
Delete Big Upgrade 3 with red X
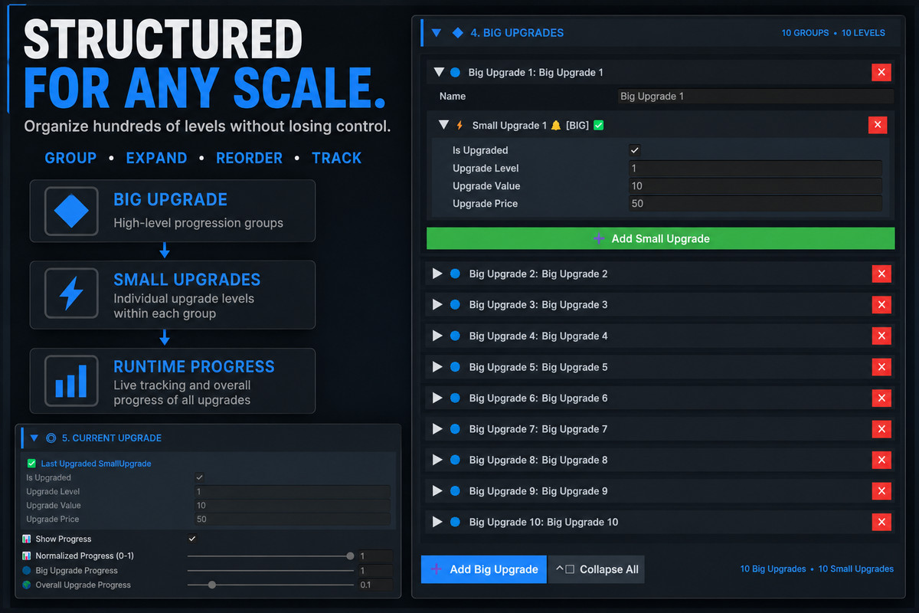click(881, 305)
